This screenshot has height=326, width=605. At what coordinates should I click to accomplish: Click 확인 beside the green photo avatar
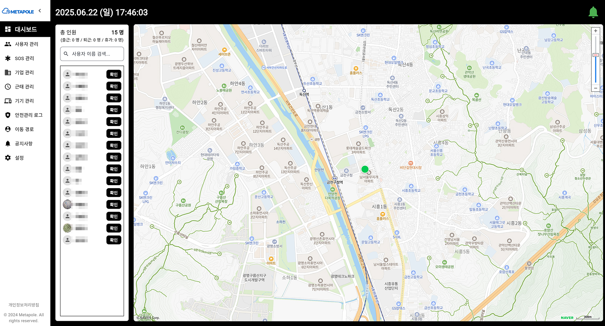(114, 228)
